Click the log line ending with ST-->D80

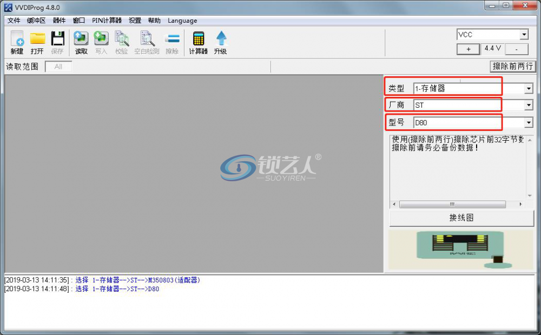tap(82, 289)
